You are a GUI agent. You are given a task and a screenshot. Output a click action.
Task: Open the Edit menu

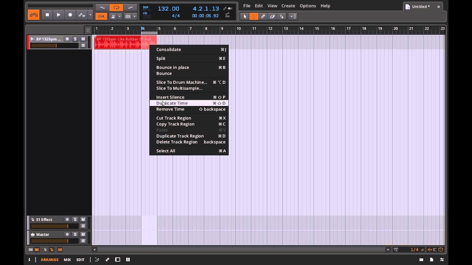click(259, 6)
